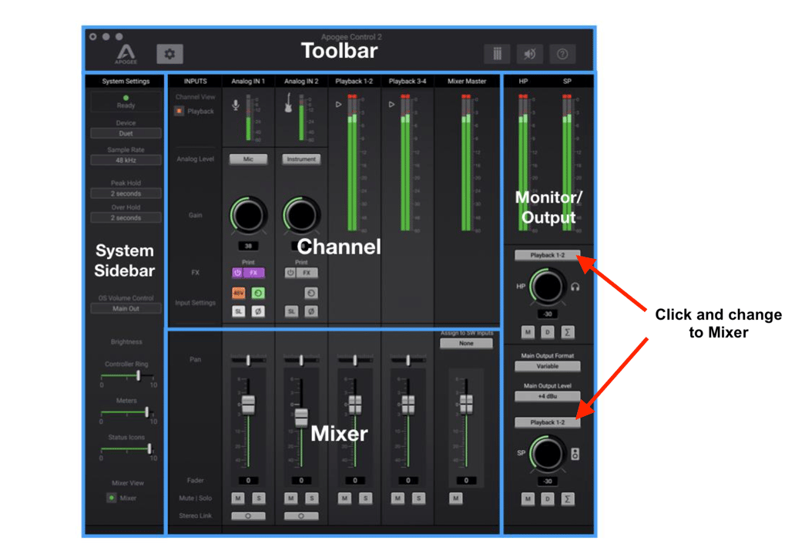This screenshot has width=795, height=554.
Task: Click the speaker mute icon in the toolbar
Action: (530, 54)
